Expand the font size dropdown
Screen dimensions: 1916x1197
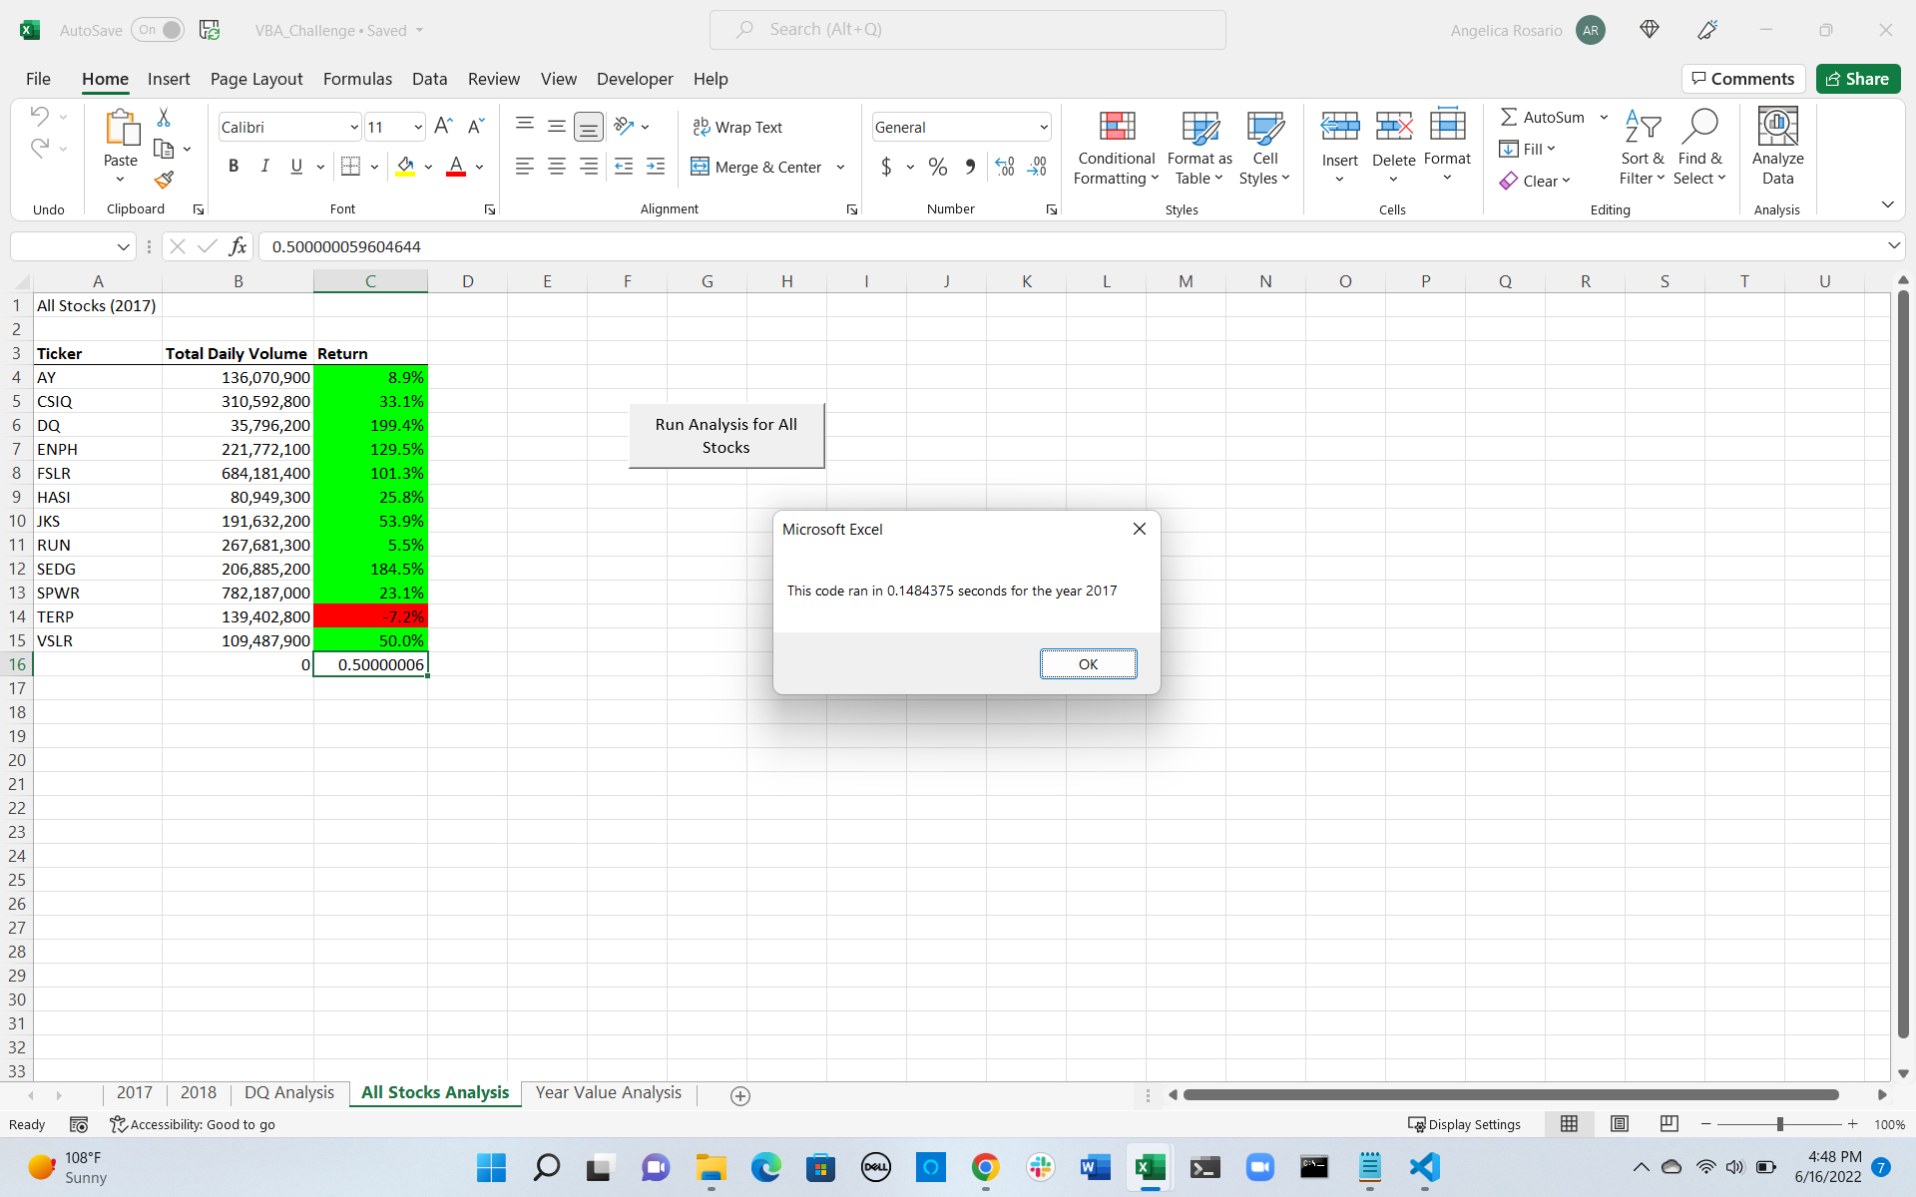click(x=417, y=128)
